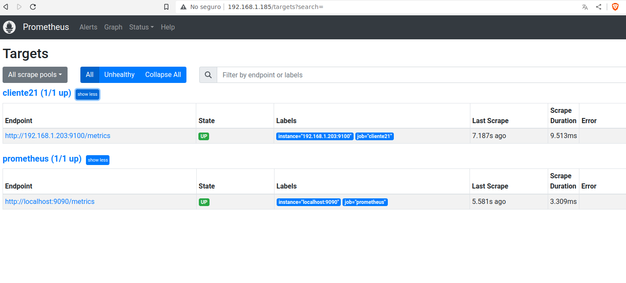Click the Scrape Duration header in cliente21 table
The image size is (626, 283).
click(563, 116)
